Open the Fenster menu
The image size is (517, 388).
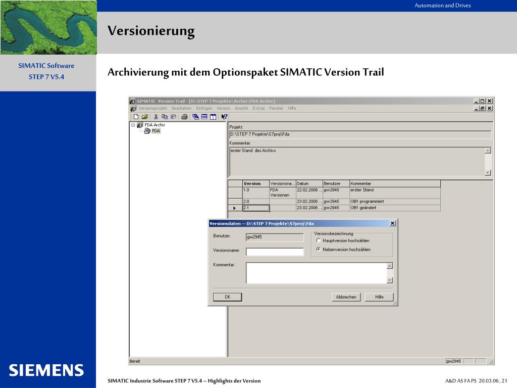276,108
